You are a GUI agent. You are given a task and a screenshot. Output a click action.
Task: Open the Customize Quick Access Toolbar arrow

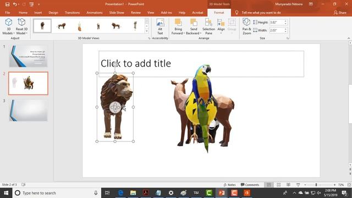(x=38, y=4)
